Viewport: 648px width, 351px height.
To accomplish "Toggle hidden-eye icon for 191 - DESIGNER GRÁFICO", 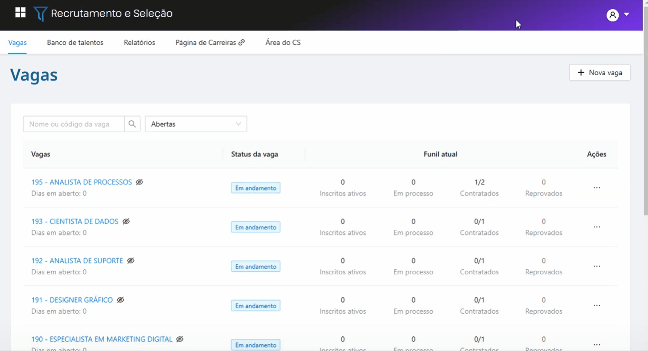I will click(120, 300).
